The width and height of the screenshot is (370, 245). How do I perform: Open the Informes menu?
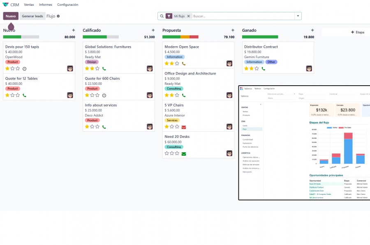coord(45,5)
